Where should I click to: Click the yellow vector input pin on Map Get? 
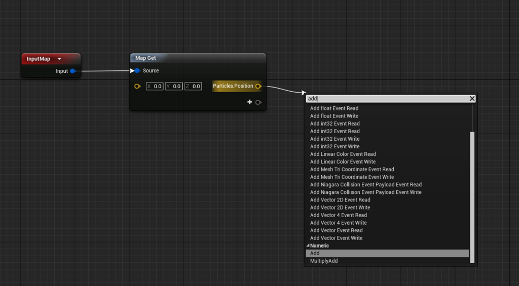(x=137, y=86)
